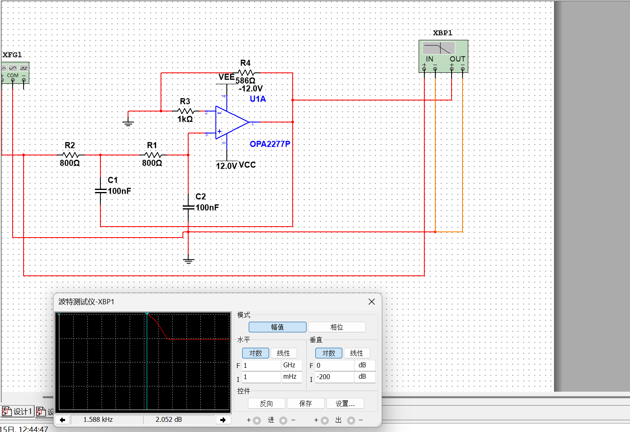630x432 pixels.
Task: Select resistor R3 symbol
Action: point(185,111)
